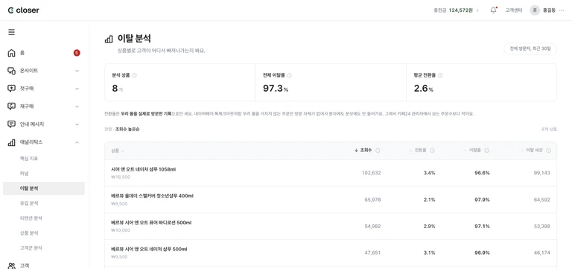Screen dimensions: 572x269
Task: Click the 홍 user avatar circle
Action: tap(535, 10)
